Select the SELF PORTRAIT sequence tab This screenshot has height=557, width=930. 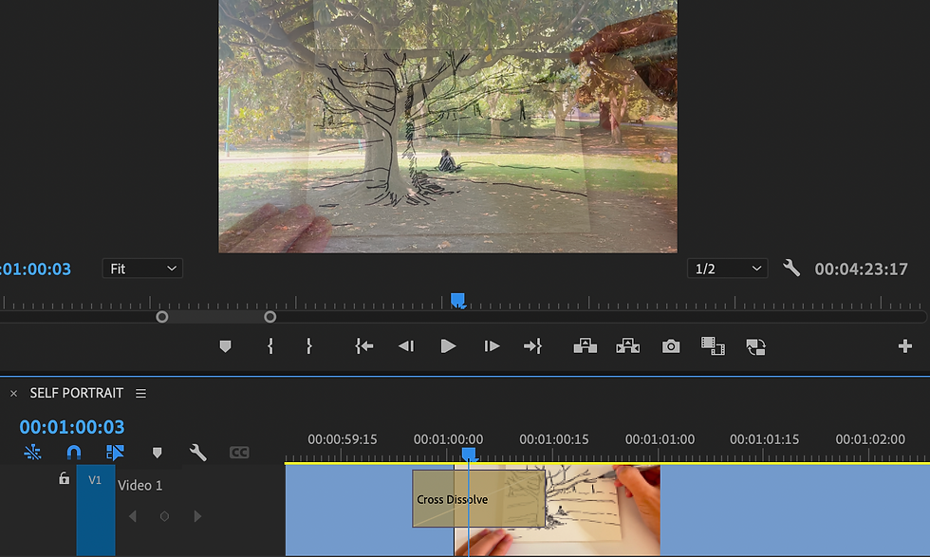[x=77, y=393]
